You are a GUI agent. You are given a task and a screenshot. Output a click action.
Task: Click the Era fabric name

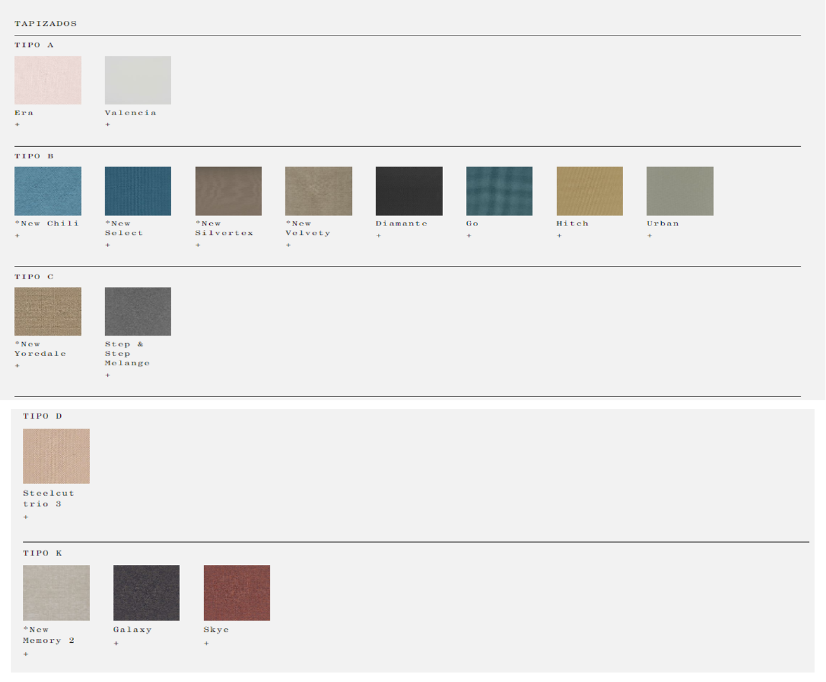point(24,113)
